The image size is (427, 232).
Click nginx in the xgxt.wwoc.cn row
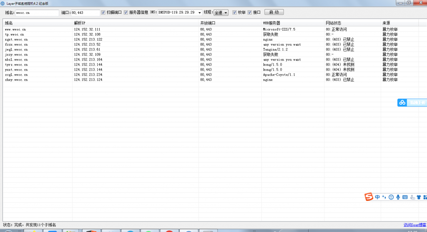(268, 39)
